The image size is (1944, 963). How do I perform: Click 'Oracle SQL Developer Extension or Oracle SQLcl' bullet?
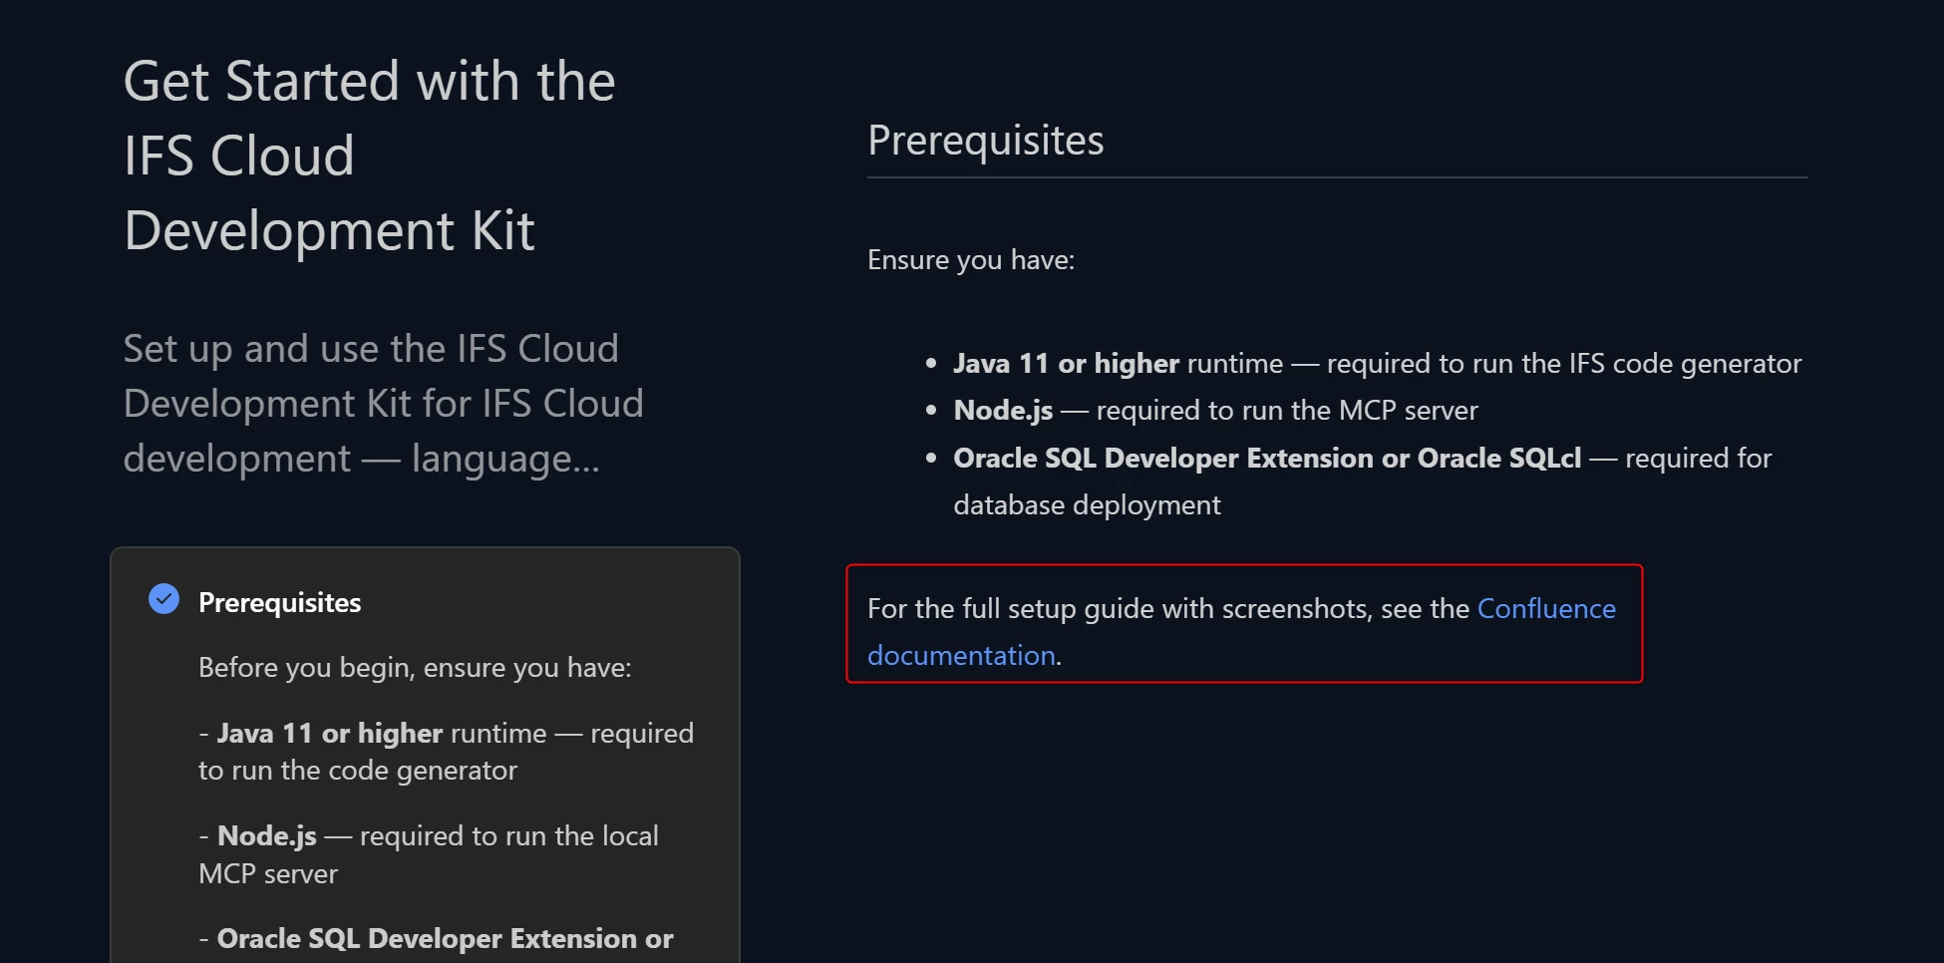[1267, 458]
